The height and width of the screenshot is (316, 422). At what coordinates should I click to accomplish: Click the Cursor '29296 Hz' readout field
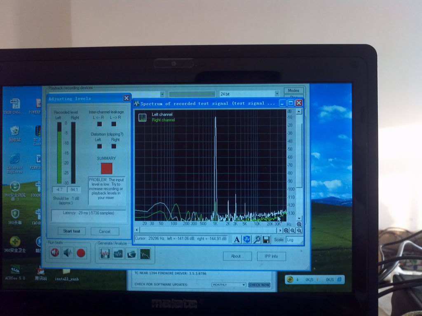click(x=181, y=239)
